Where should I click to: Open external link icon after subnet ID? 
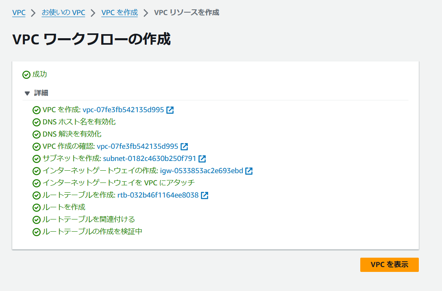coord(202,159)
